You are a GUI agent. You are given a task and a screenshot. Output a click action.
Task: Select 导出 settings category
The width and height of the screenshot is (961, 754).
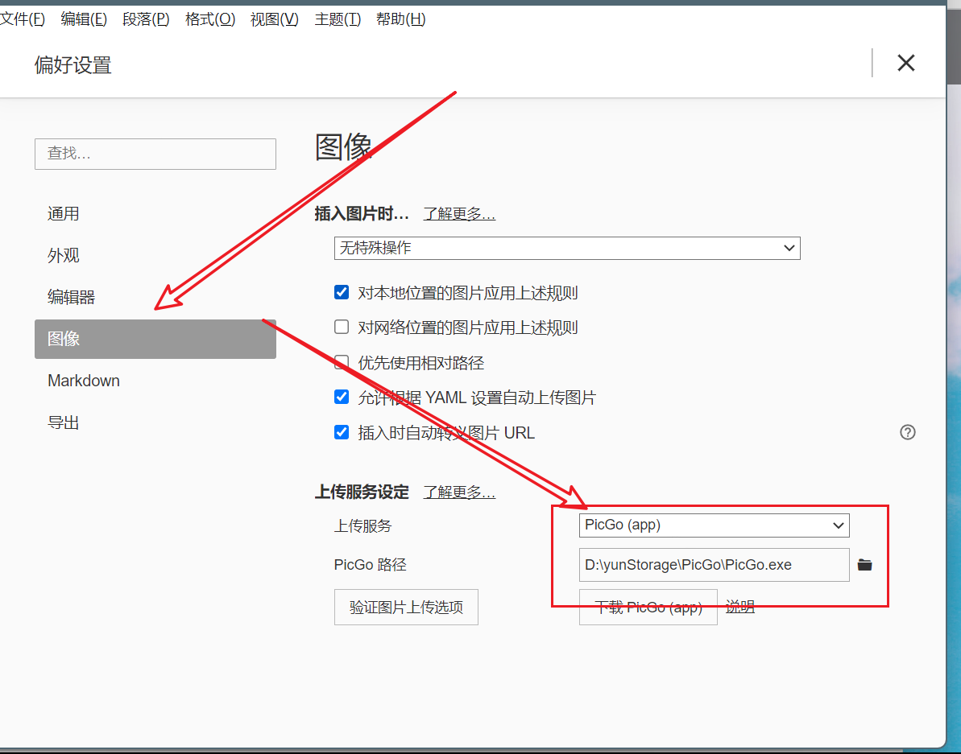pos(155,422)
